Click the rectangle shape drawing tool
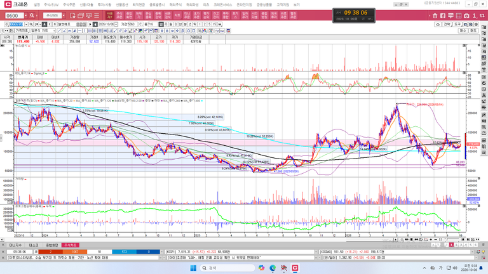Viewport: 488px width, 274px height. click(193, 30)
